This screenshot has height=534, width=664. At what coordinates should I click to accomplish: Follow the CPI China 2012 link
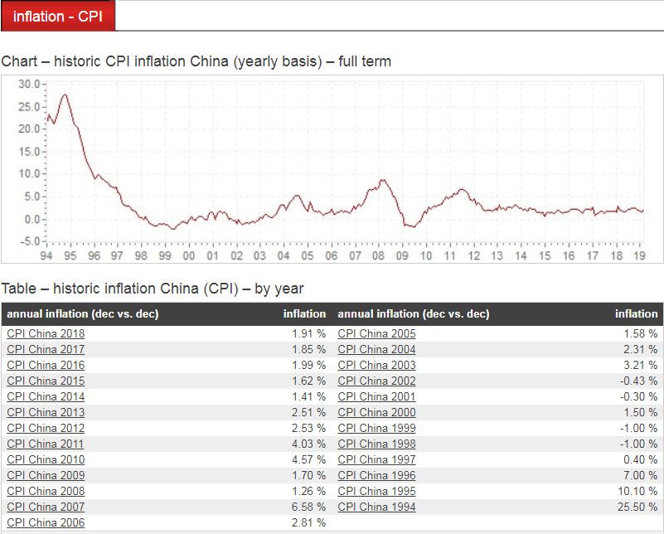point(46,428)
